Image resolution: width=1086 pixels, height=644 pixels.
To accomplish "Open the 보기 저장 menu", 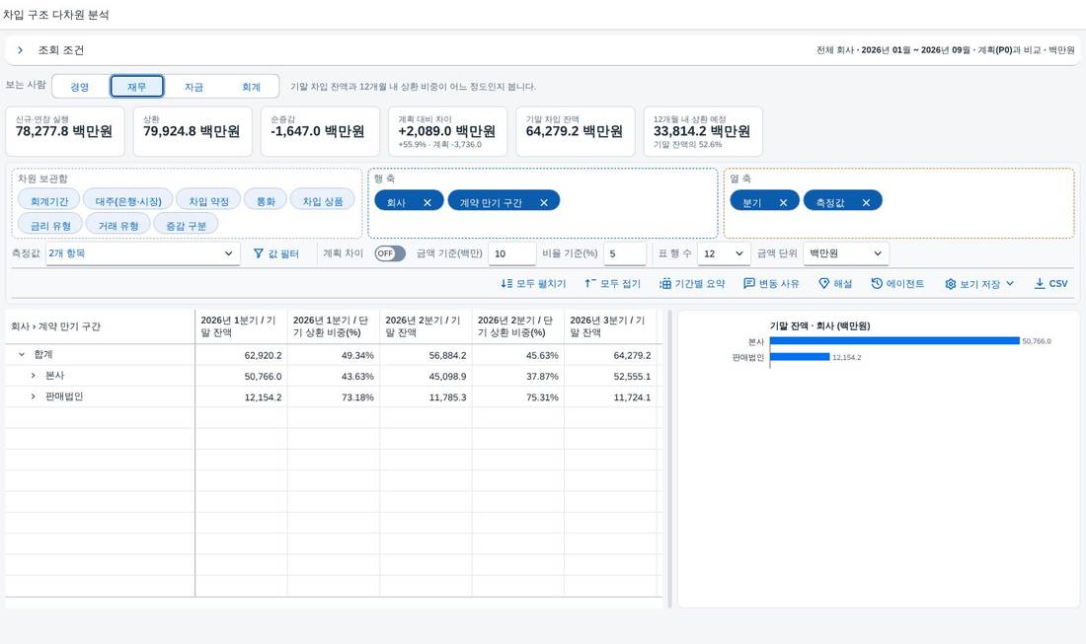I will [979, 284].
